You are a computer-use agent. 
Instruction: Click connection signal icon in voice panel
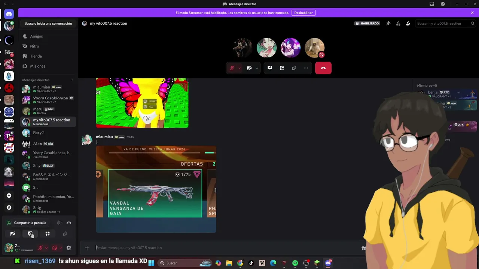click(x=9, y=223)
